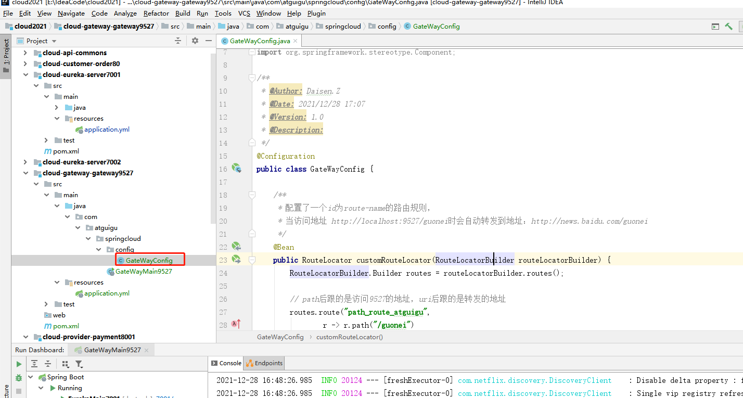Expand all nodes in Run Dashboard
Viewport: 743px width, 398px height.
coord(34,364)
